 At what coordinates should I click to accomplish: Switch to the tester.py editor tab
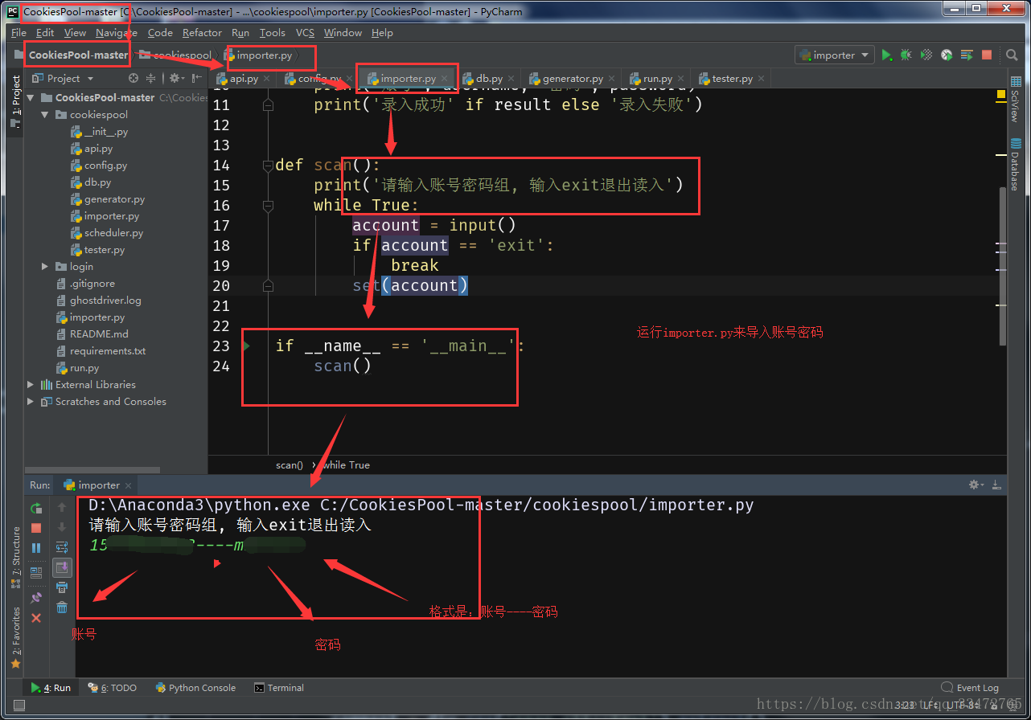coord(732,79)
